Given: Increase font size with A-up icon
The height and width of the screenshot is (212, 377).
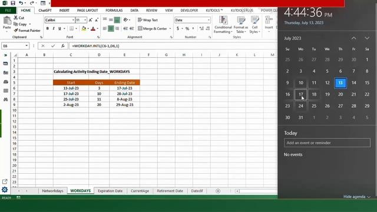Looking at the screenshot, I should click(90, 20).
